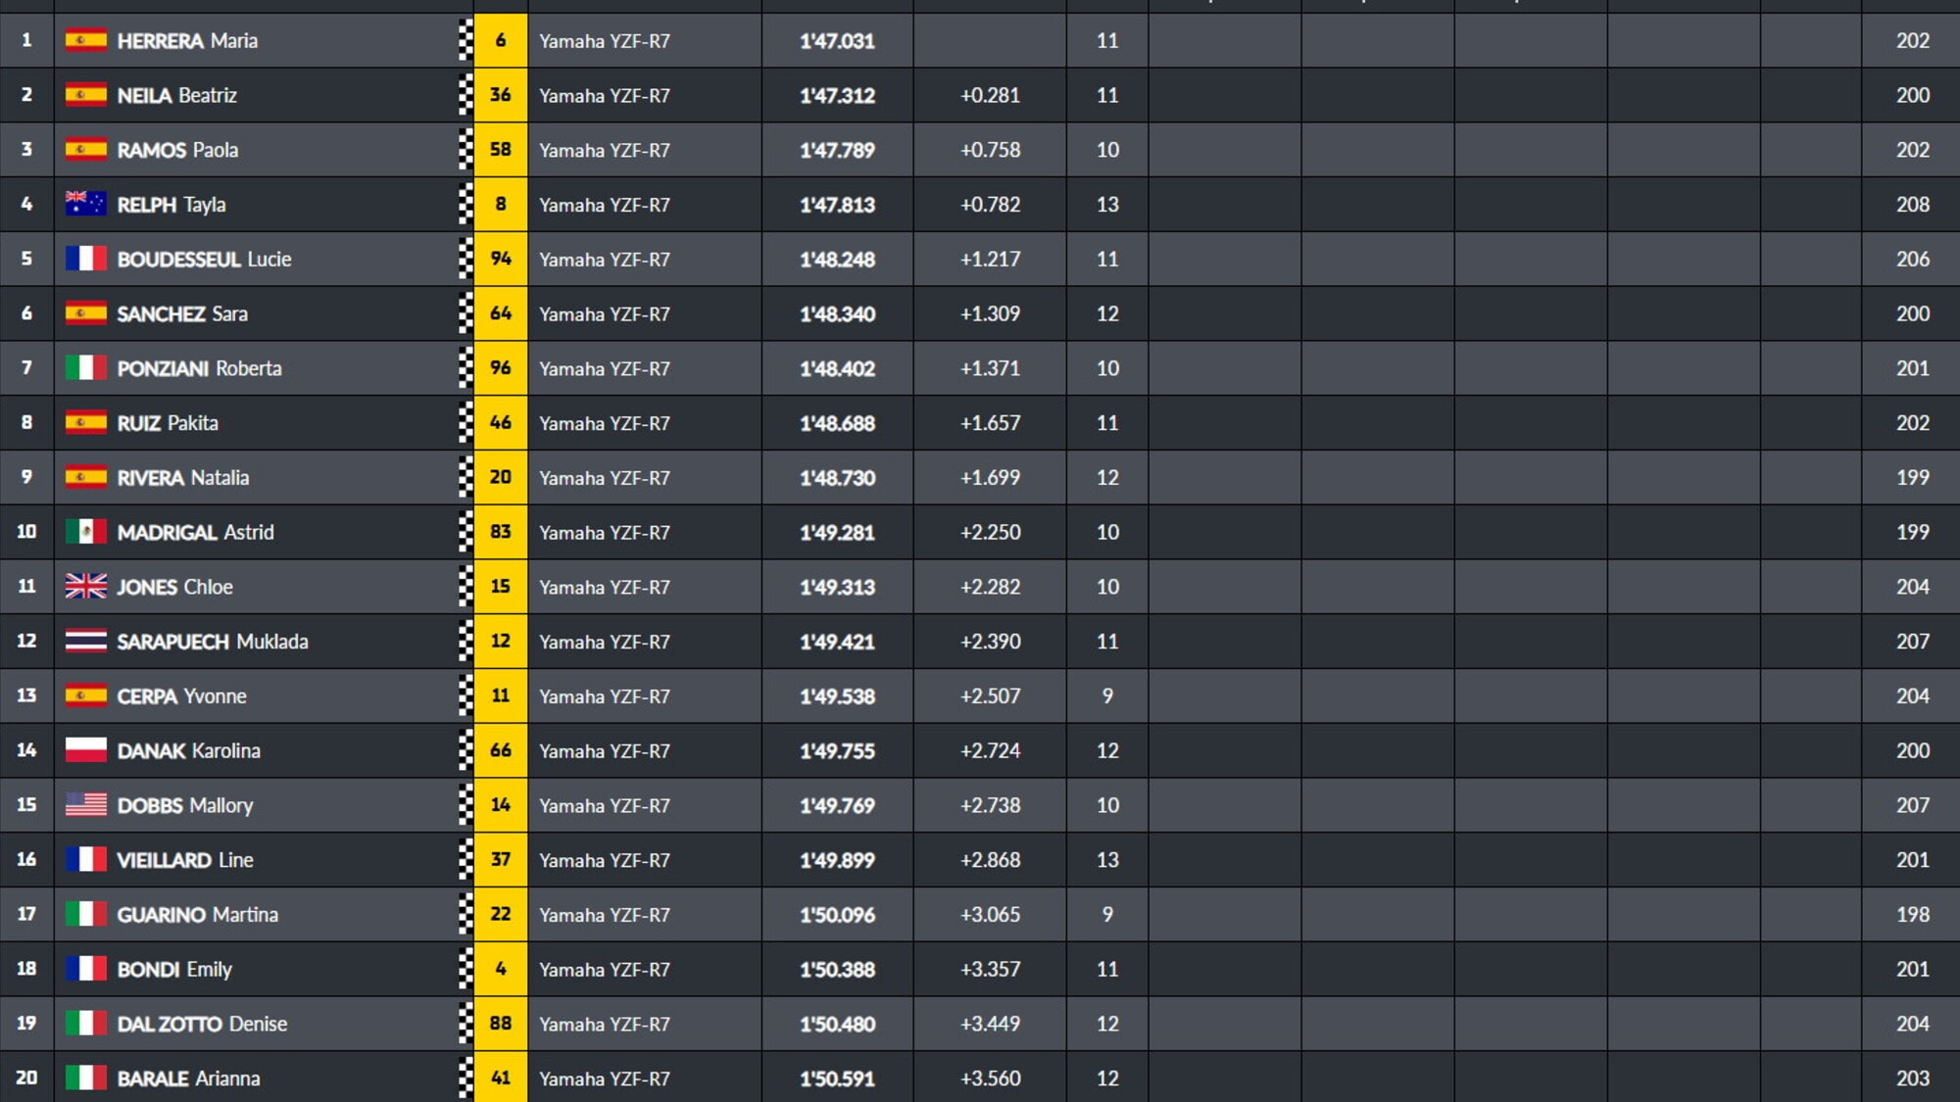The image size is (1960, 1102).
Task: Click Yamaha YZF-R7 in SANCHEZ Sara's row
Action: (605, 314)
